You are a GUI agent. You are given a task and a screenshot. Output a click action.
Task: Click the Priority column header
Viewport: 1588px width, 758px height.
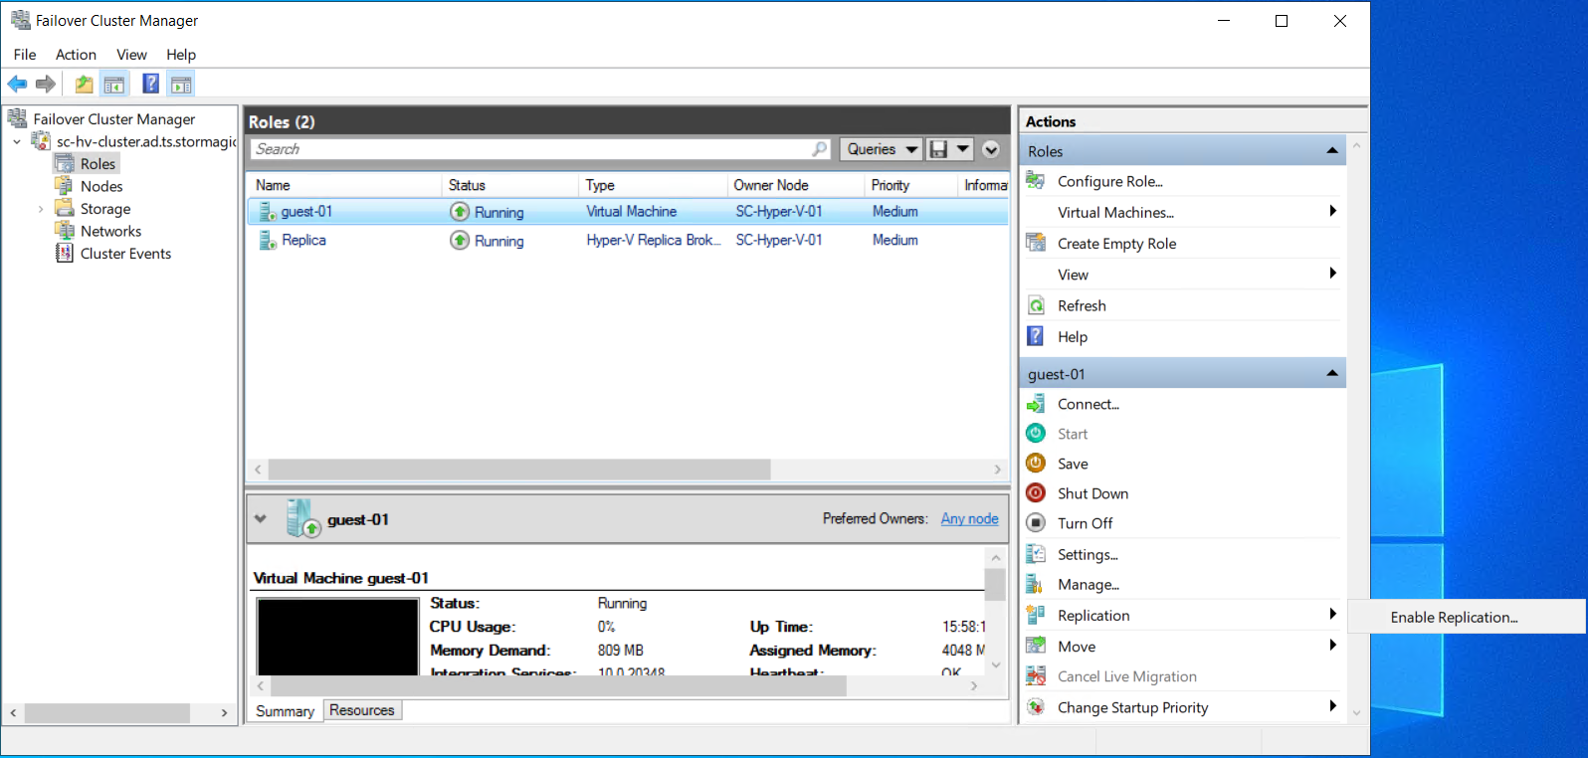[x=910, y=185]
